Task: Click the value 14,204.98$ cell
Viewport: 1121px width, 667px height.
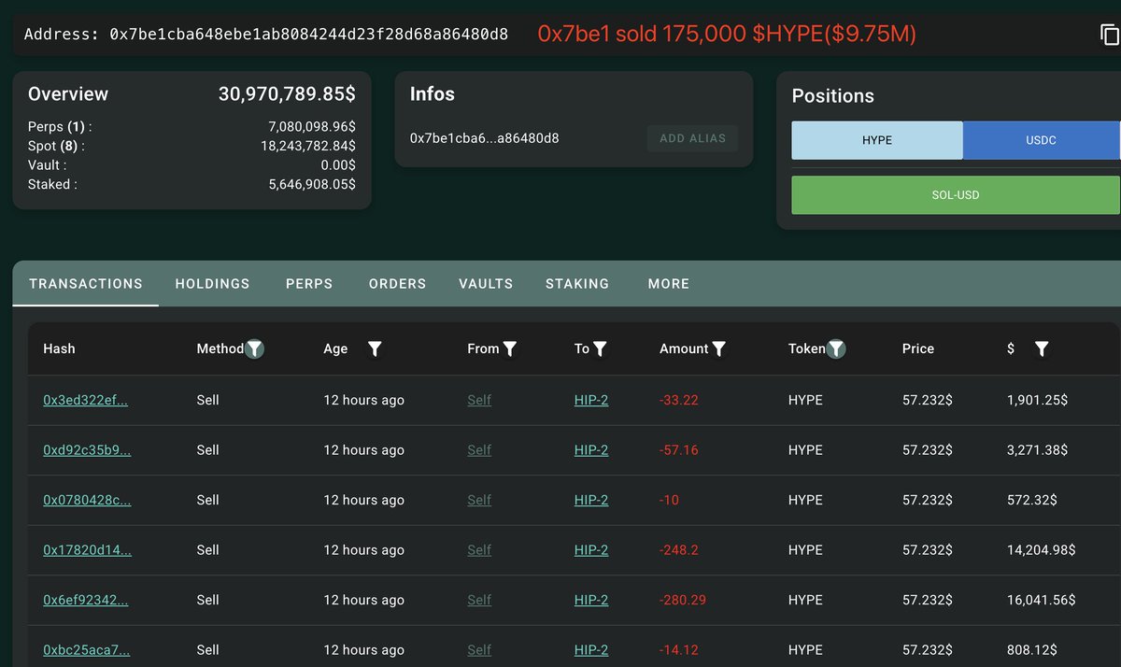Action: tap(1042, 550)
